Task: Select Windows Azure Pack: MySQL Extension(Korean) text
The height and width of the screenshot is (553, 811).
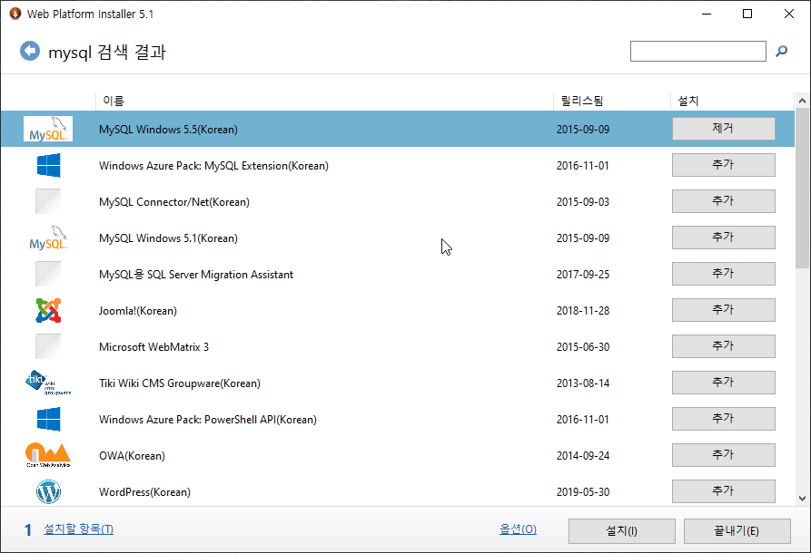Action: pos(213,166)
